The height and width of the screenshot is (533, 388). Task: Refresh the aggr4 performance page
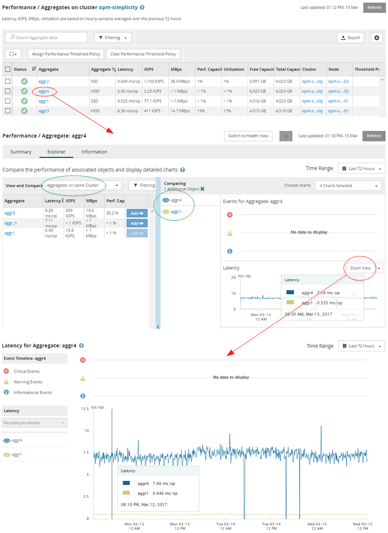pos(374,136)
